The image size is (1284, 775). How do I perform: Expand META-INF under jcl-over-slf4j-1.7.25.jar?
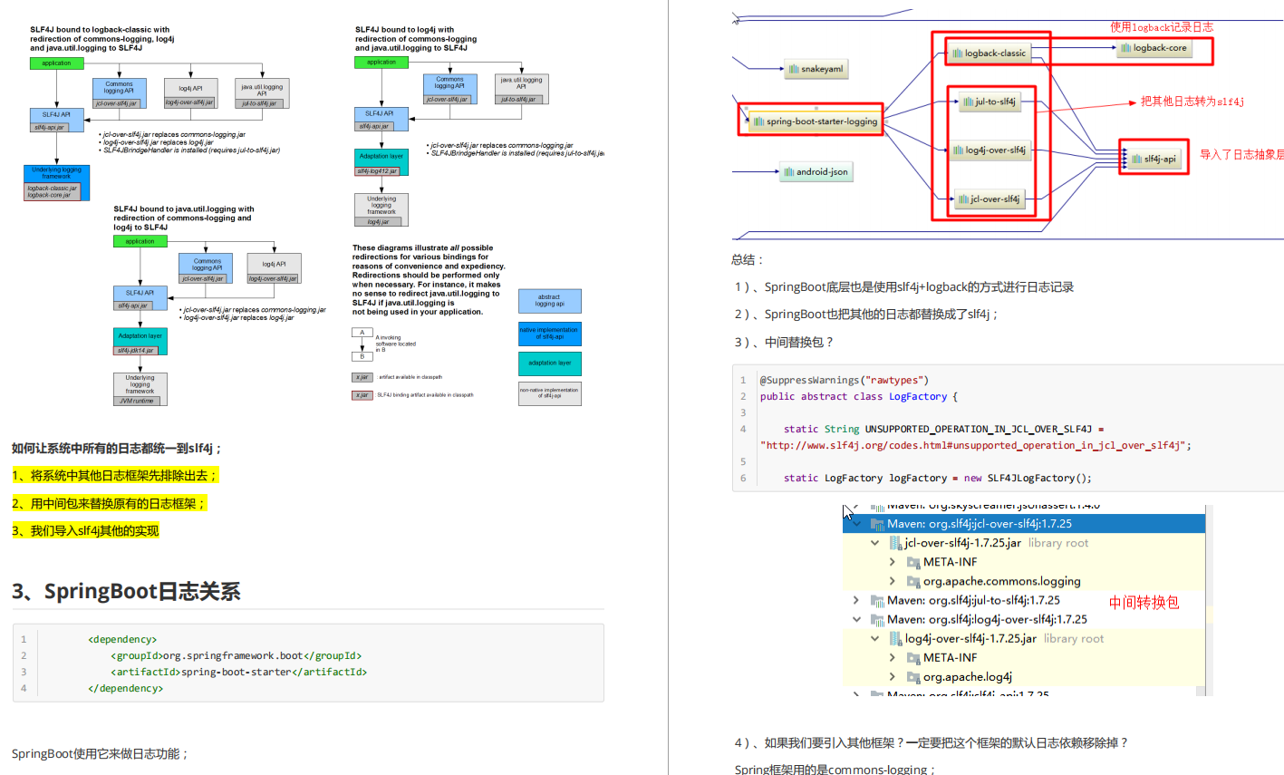pyautogui.click(x=893, y=562)
